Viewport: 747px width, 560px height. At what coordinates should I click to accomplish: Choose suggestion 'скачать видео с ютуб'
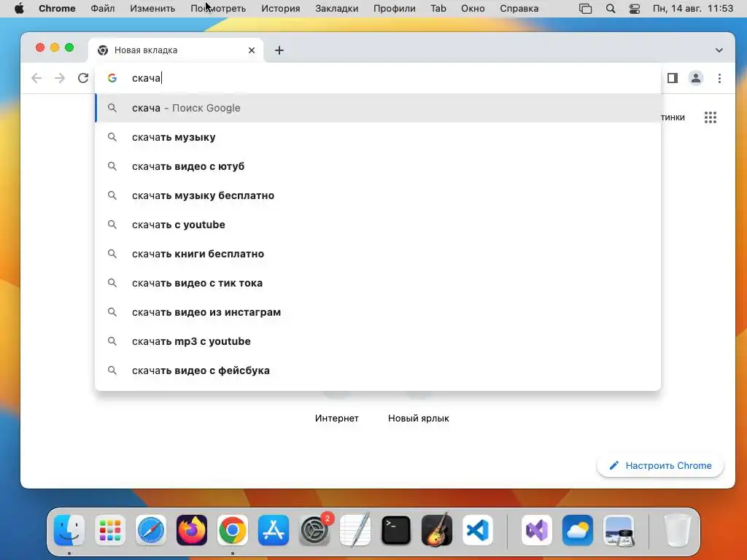coord(378,166)
